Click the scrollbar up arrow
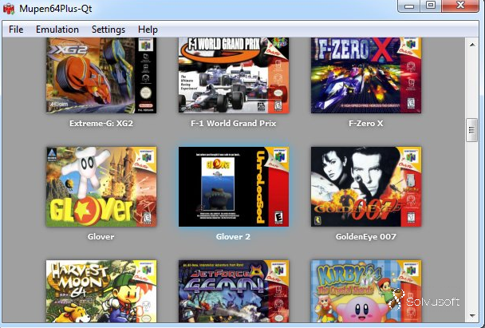The width and height of the screenshot is (485, 328). click(x=472, y=45)
